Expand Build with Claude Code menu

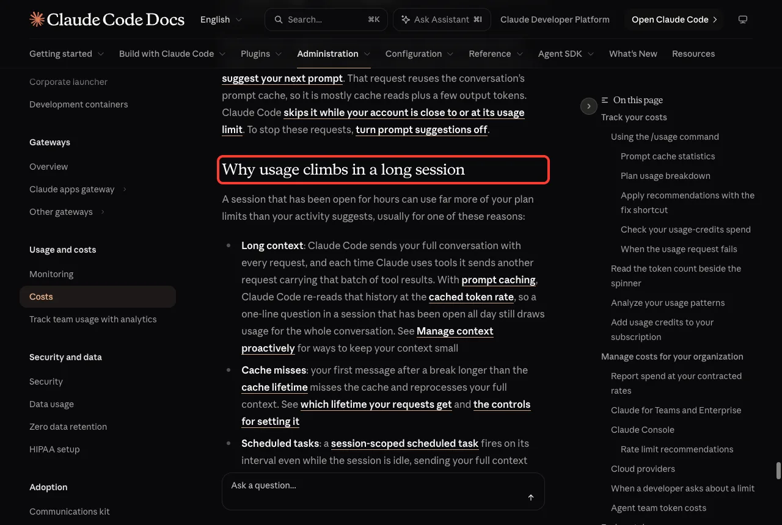tap(172, 54)
